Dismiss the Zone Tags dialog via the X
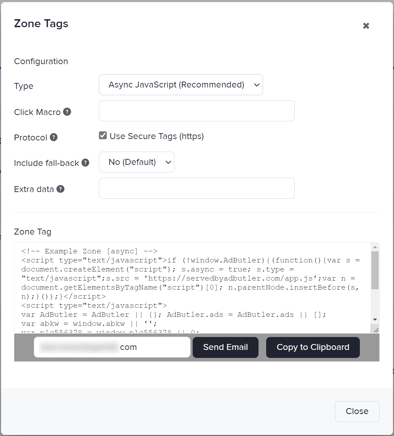Viewport: 394px width, 436px height. click(x=366, y=25)
